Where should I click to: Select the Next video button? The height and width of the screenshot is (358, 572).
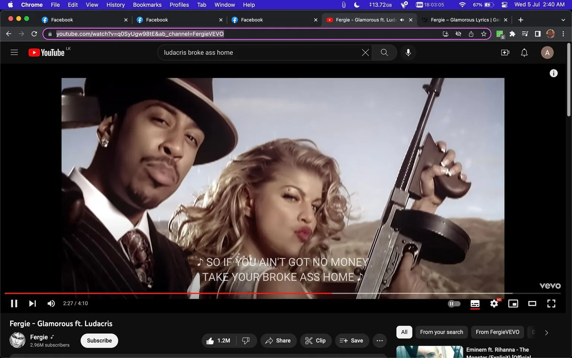coord(32,303)
